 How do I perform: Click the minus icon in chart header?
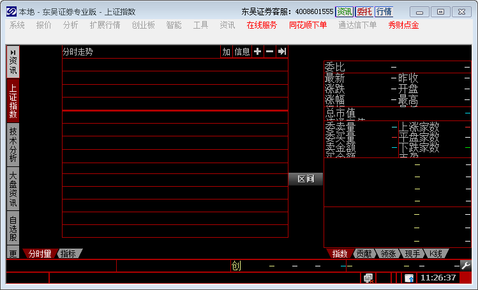269,52
